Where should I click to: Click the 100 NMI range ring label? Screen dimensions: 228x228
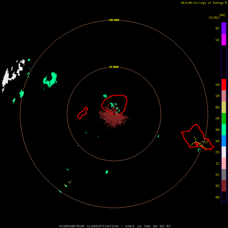(114, 20)
